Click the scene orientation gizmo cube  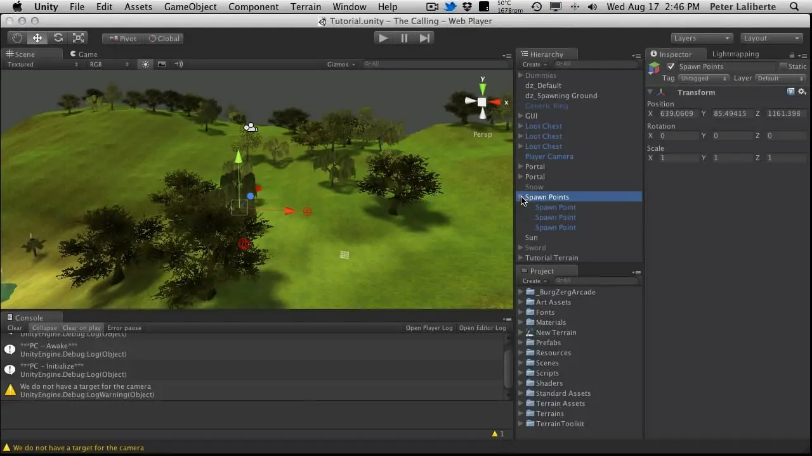(482, 102)
